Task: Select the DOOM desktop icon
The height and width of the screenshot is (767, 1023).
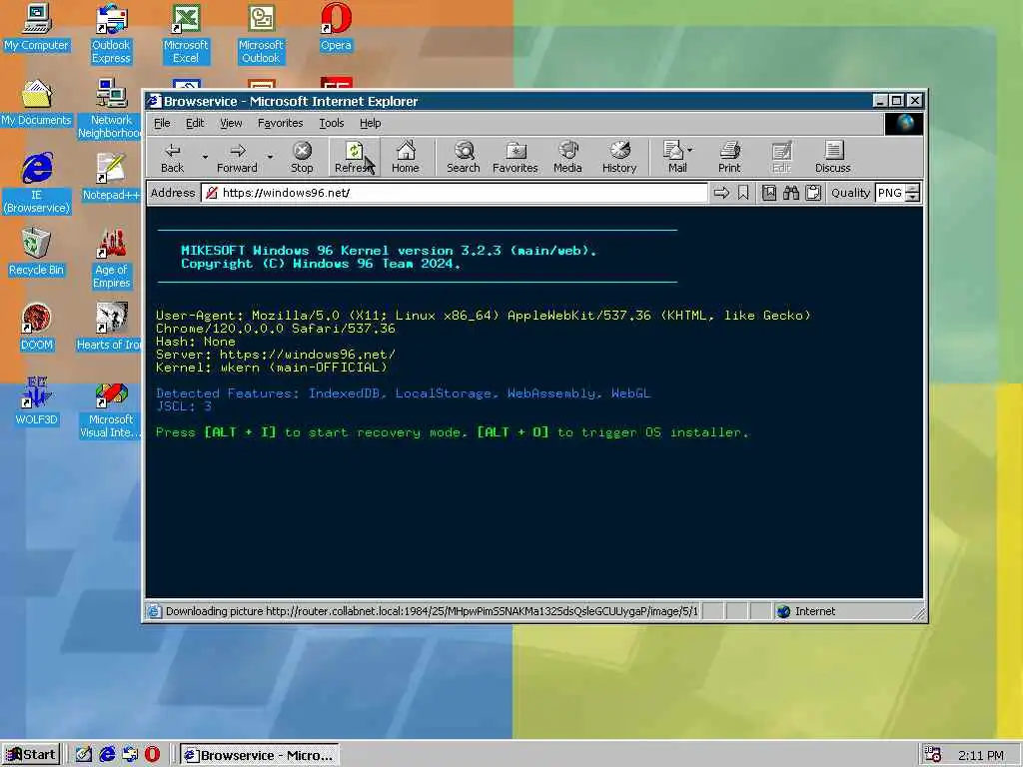Action: tap(36, 328)
